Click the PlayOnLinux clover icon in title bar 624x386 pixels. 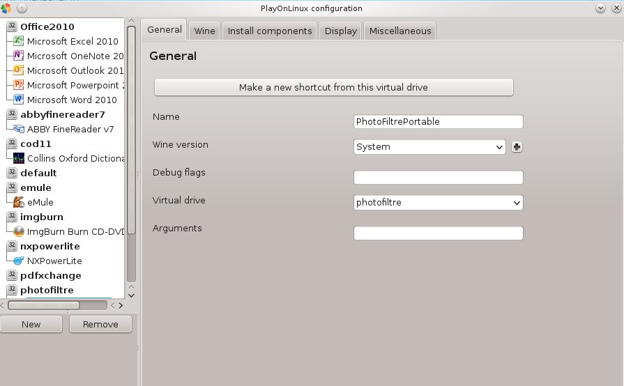pos(6,8)
